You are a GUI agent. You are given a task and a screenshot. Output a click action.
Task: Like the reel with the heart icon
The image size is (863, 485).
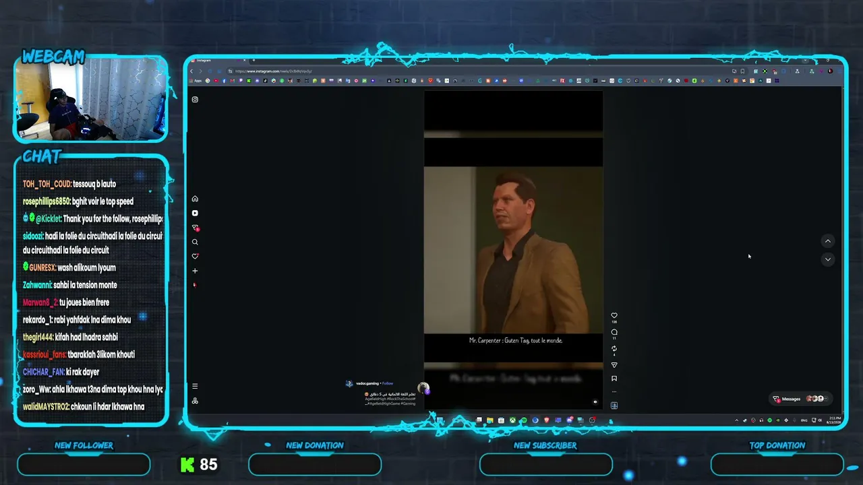coord(614,315)
